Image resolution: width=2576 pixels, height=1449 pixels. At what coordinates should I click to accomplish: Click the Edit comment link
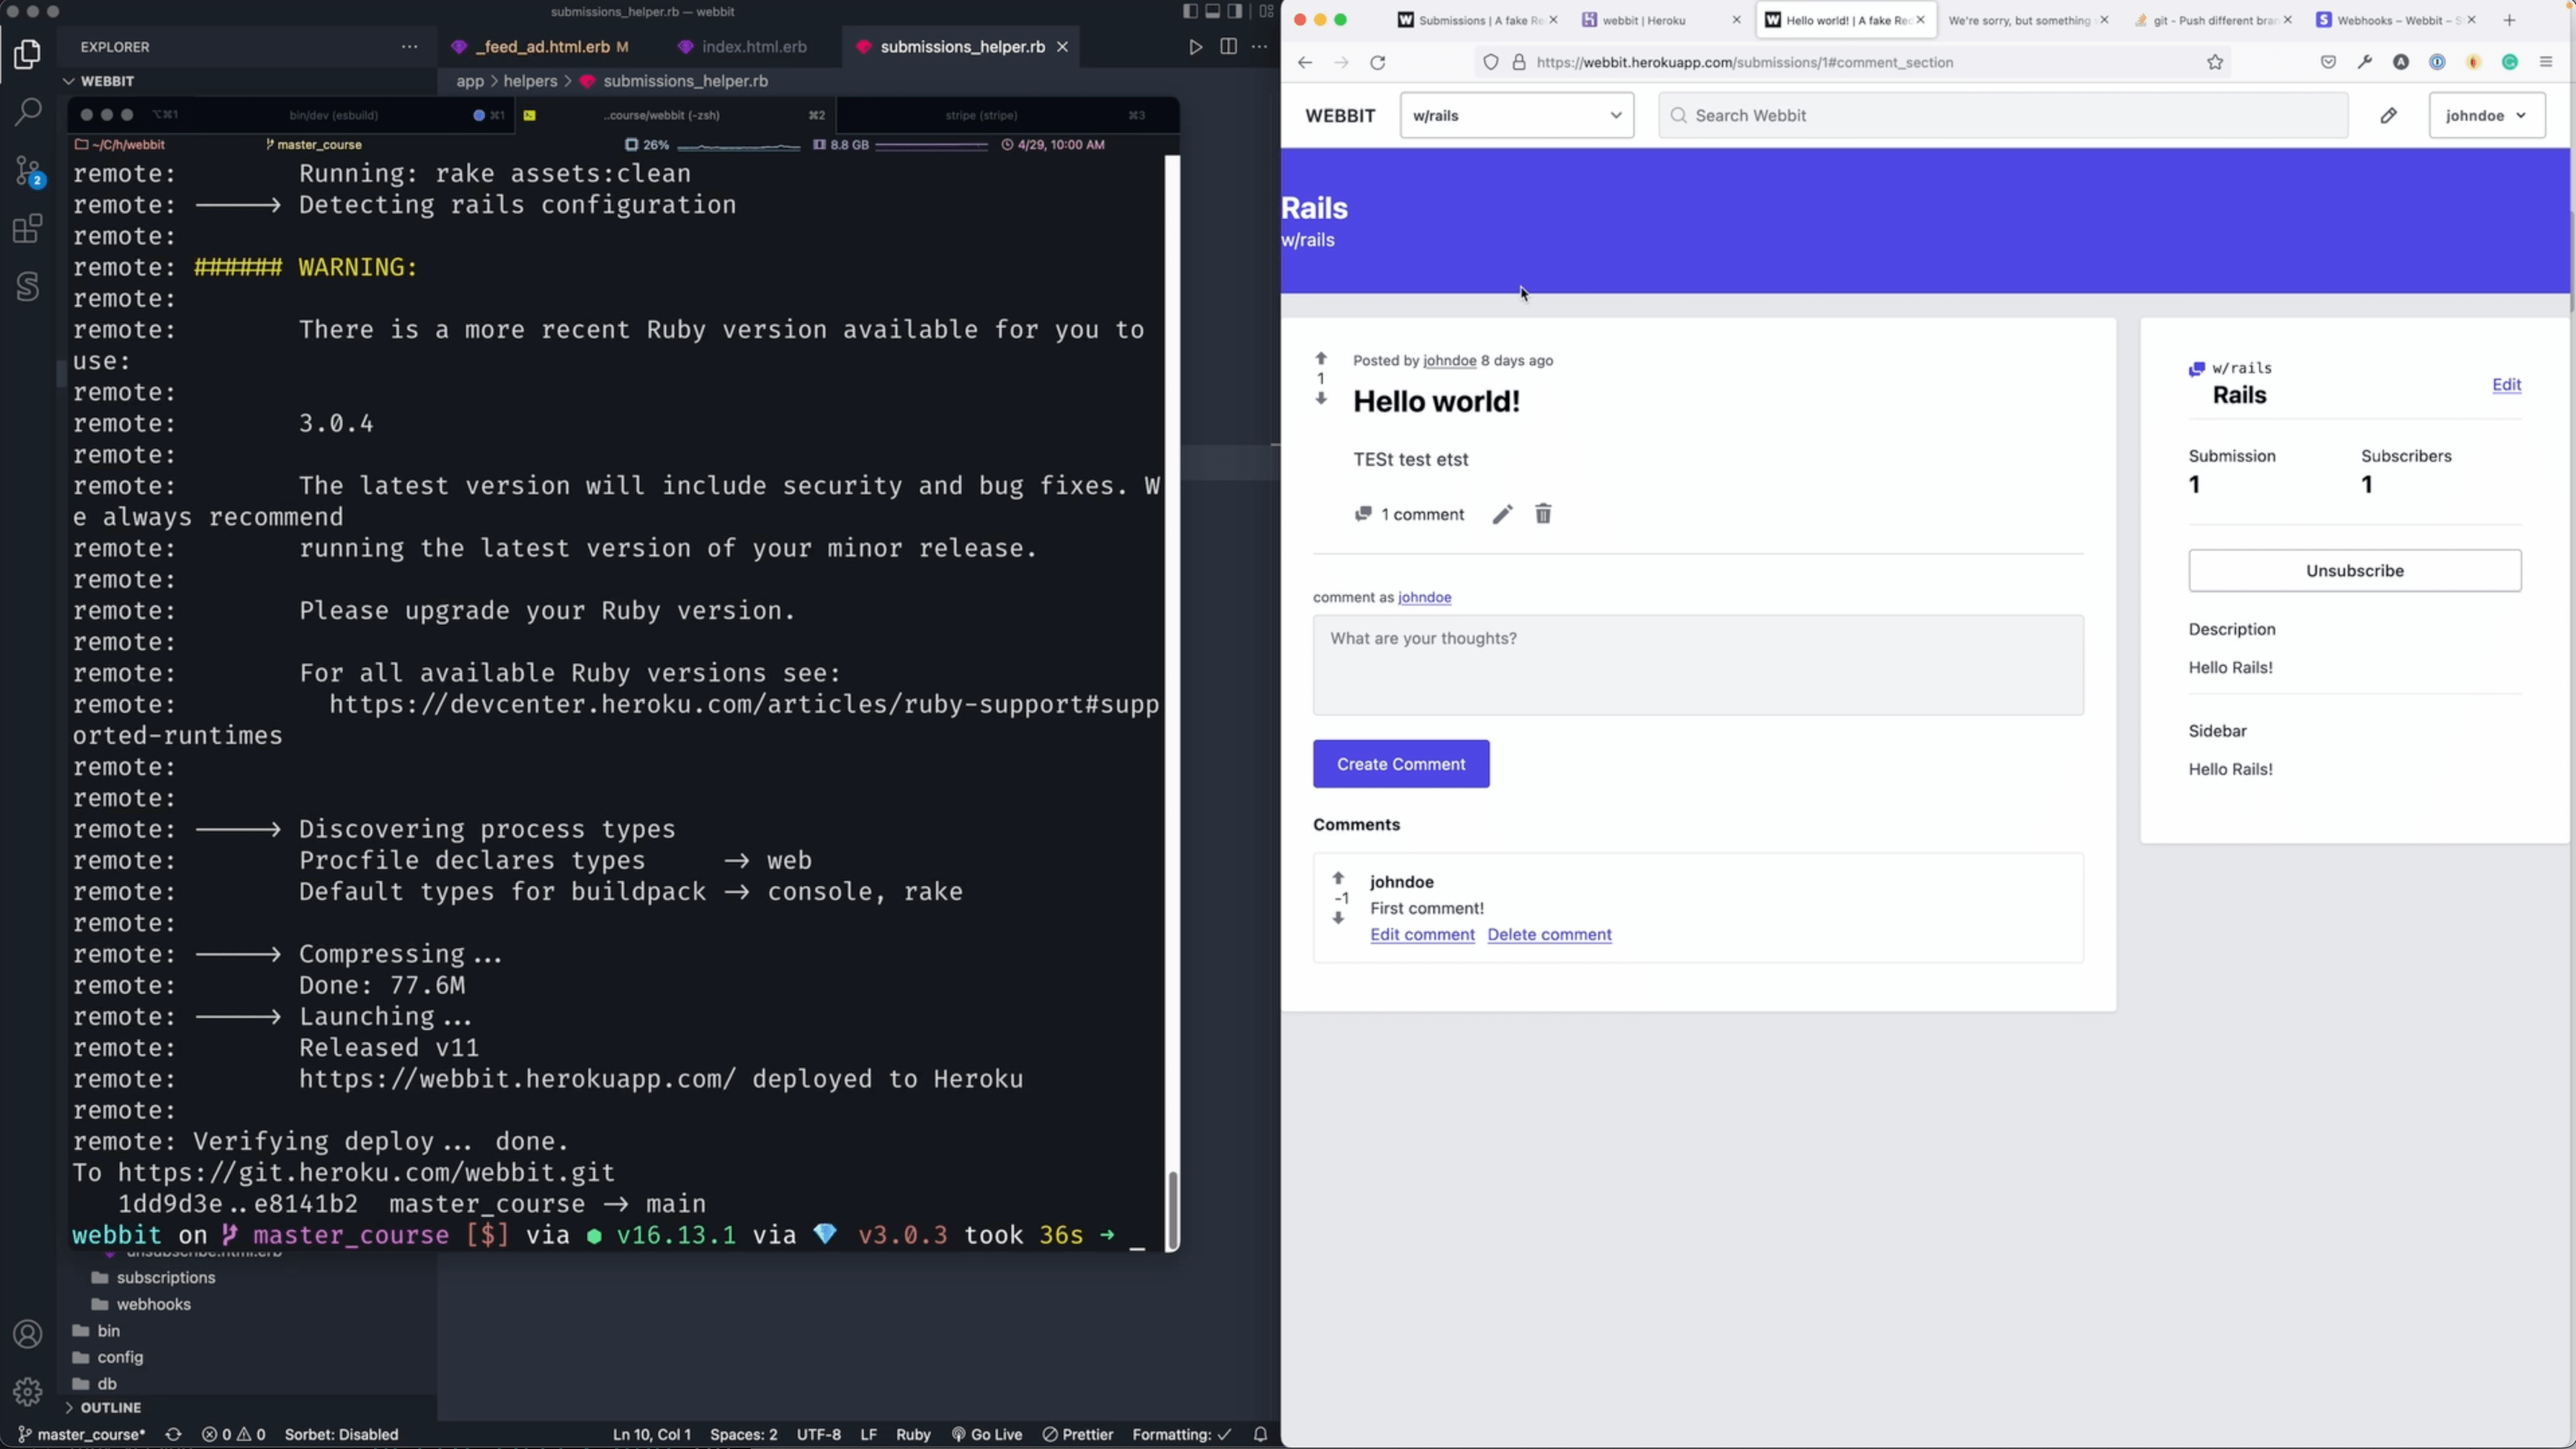[x=1422, y=934]
